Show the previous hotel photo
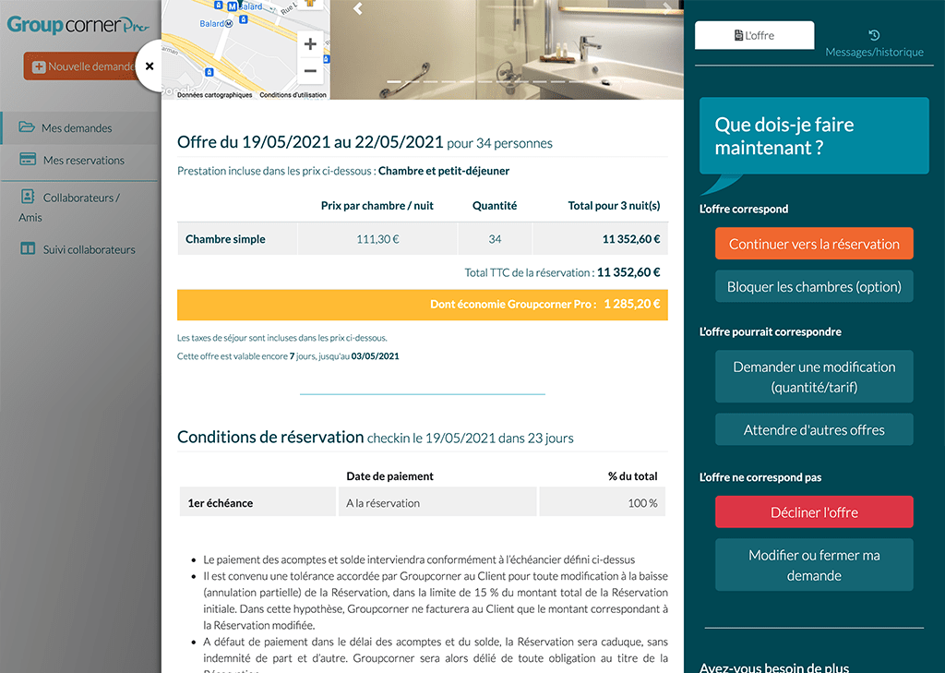The height and width of the screenshot is (673, 945). coord(358,8)
